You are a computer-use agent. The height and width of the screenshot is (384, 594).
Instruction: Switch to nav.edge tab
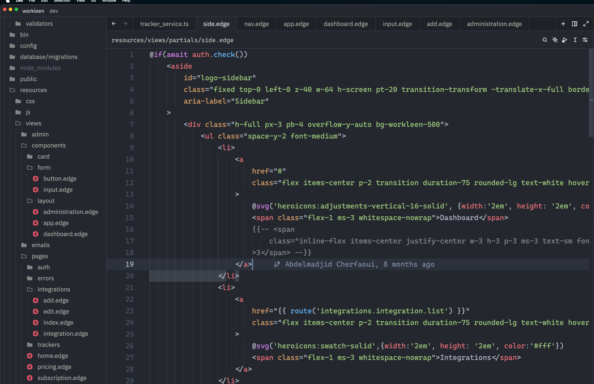(x=256, y=24)
